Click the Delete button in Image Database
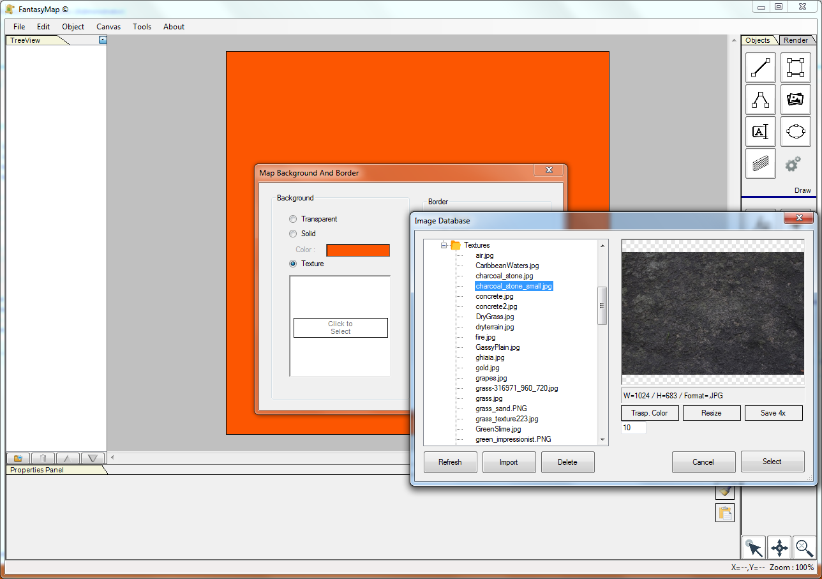The height and width of the screenshot is (579, 822). tap(567, 462)
